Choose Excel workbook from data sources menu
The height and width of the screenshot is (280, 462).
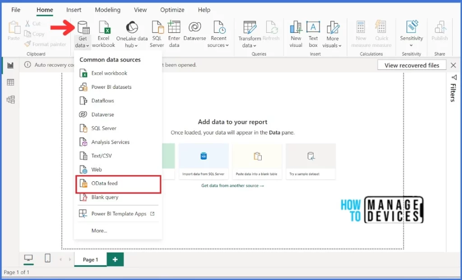pos(118,73)
